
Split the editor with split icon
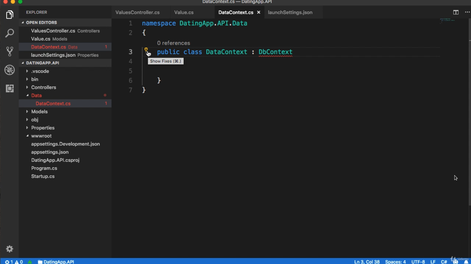click(x=455, y=12)
